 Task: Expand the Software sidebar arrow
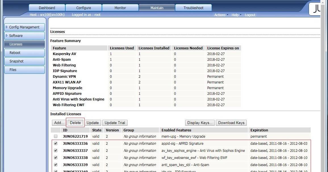(7, 35)
